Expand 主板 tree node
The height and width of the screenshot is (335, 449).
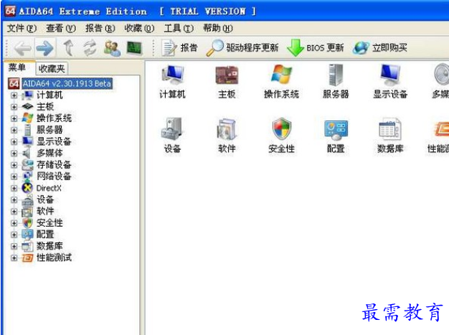point(14,107)
